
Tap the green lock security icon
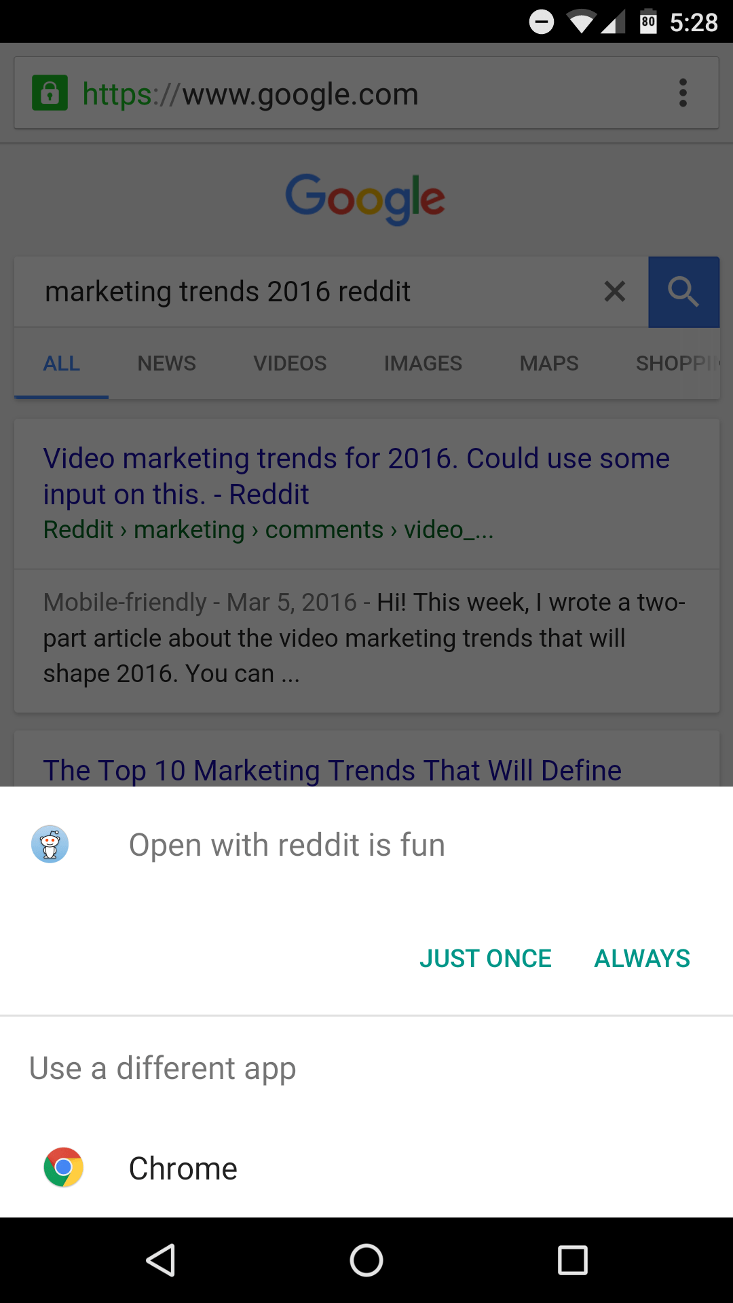pyautogui.click(x=50, y=93)
